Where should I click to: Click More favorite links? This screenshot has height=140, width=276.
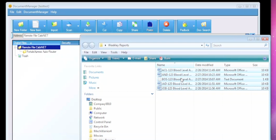pyautogui.click(x=94, y=88)
